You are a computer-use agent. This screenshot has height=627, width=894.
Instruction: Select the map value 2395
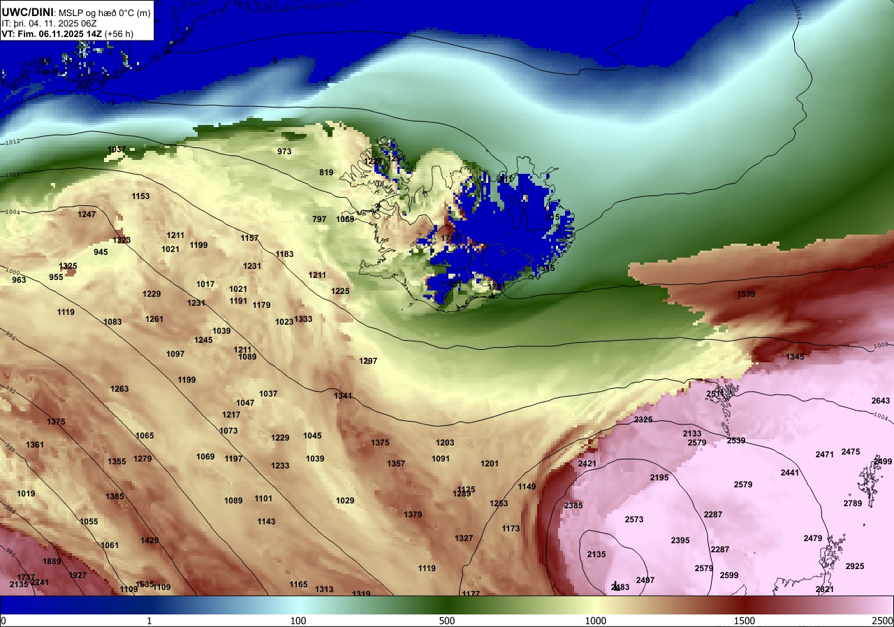[x=680, y=540]
